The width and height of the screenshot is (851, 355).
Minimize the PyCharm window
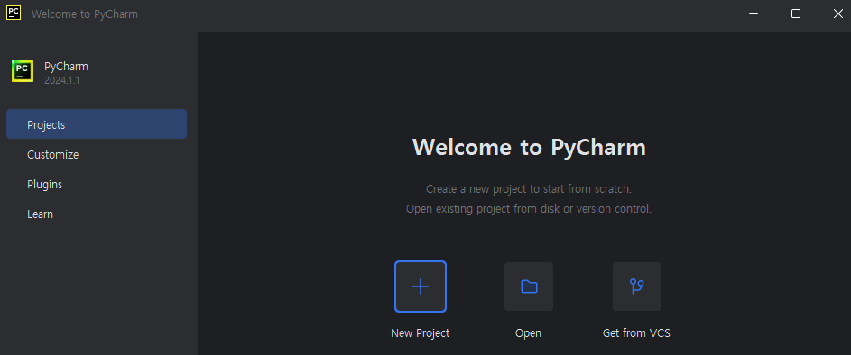754,14
